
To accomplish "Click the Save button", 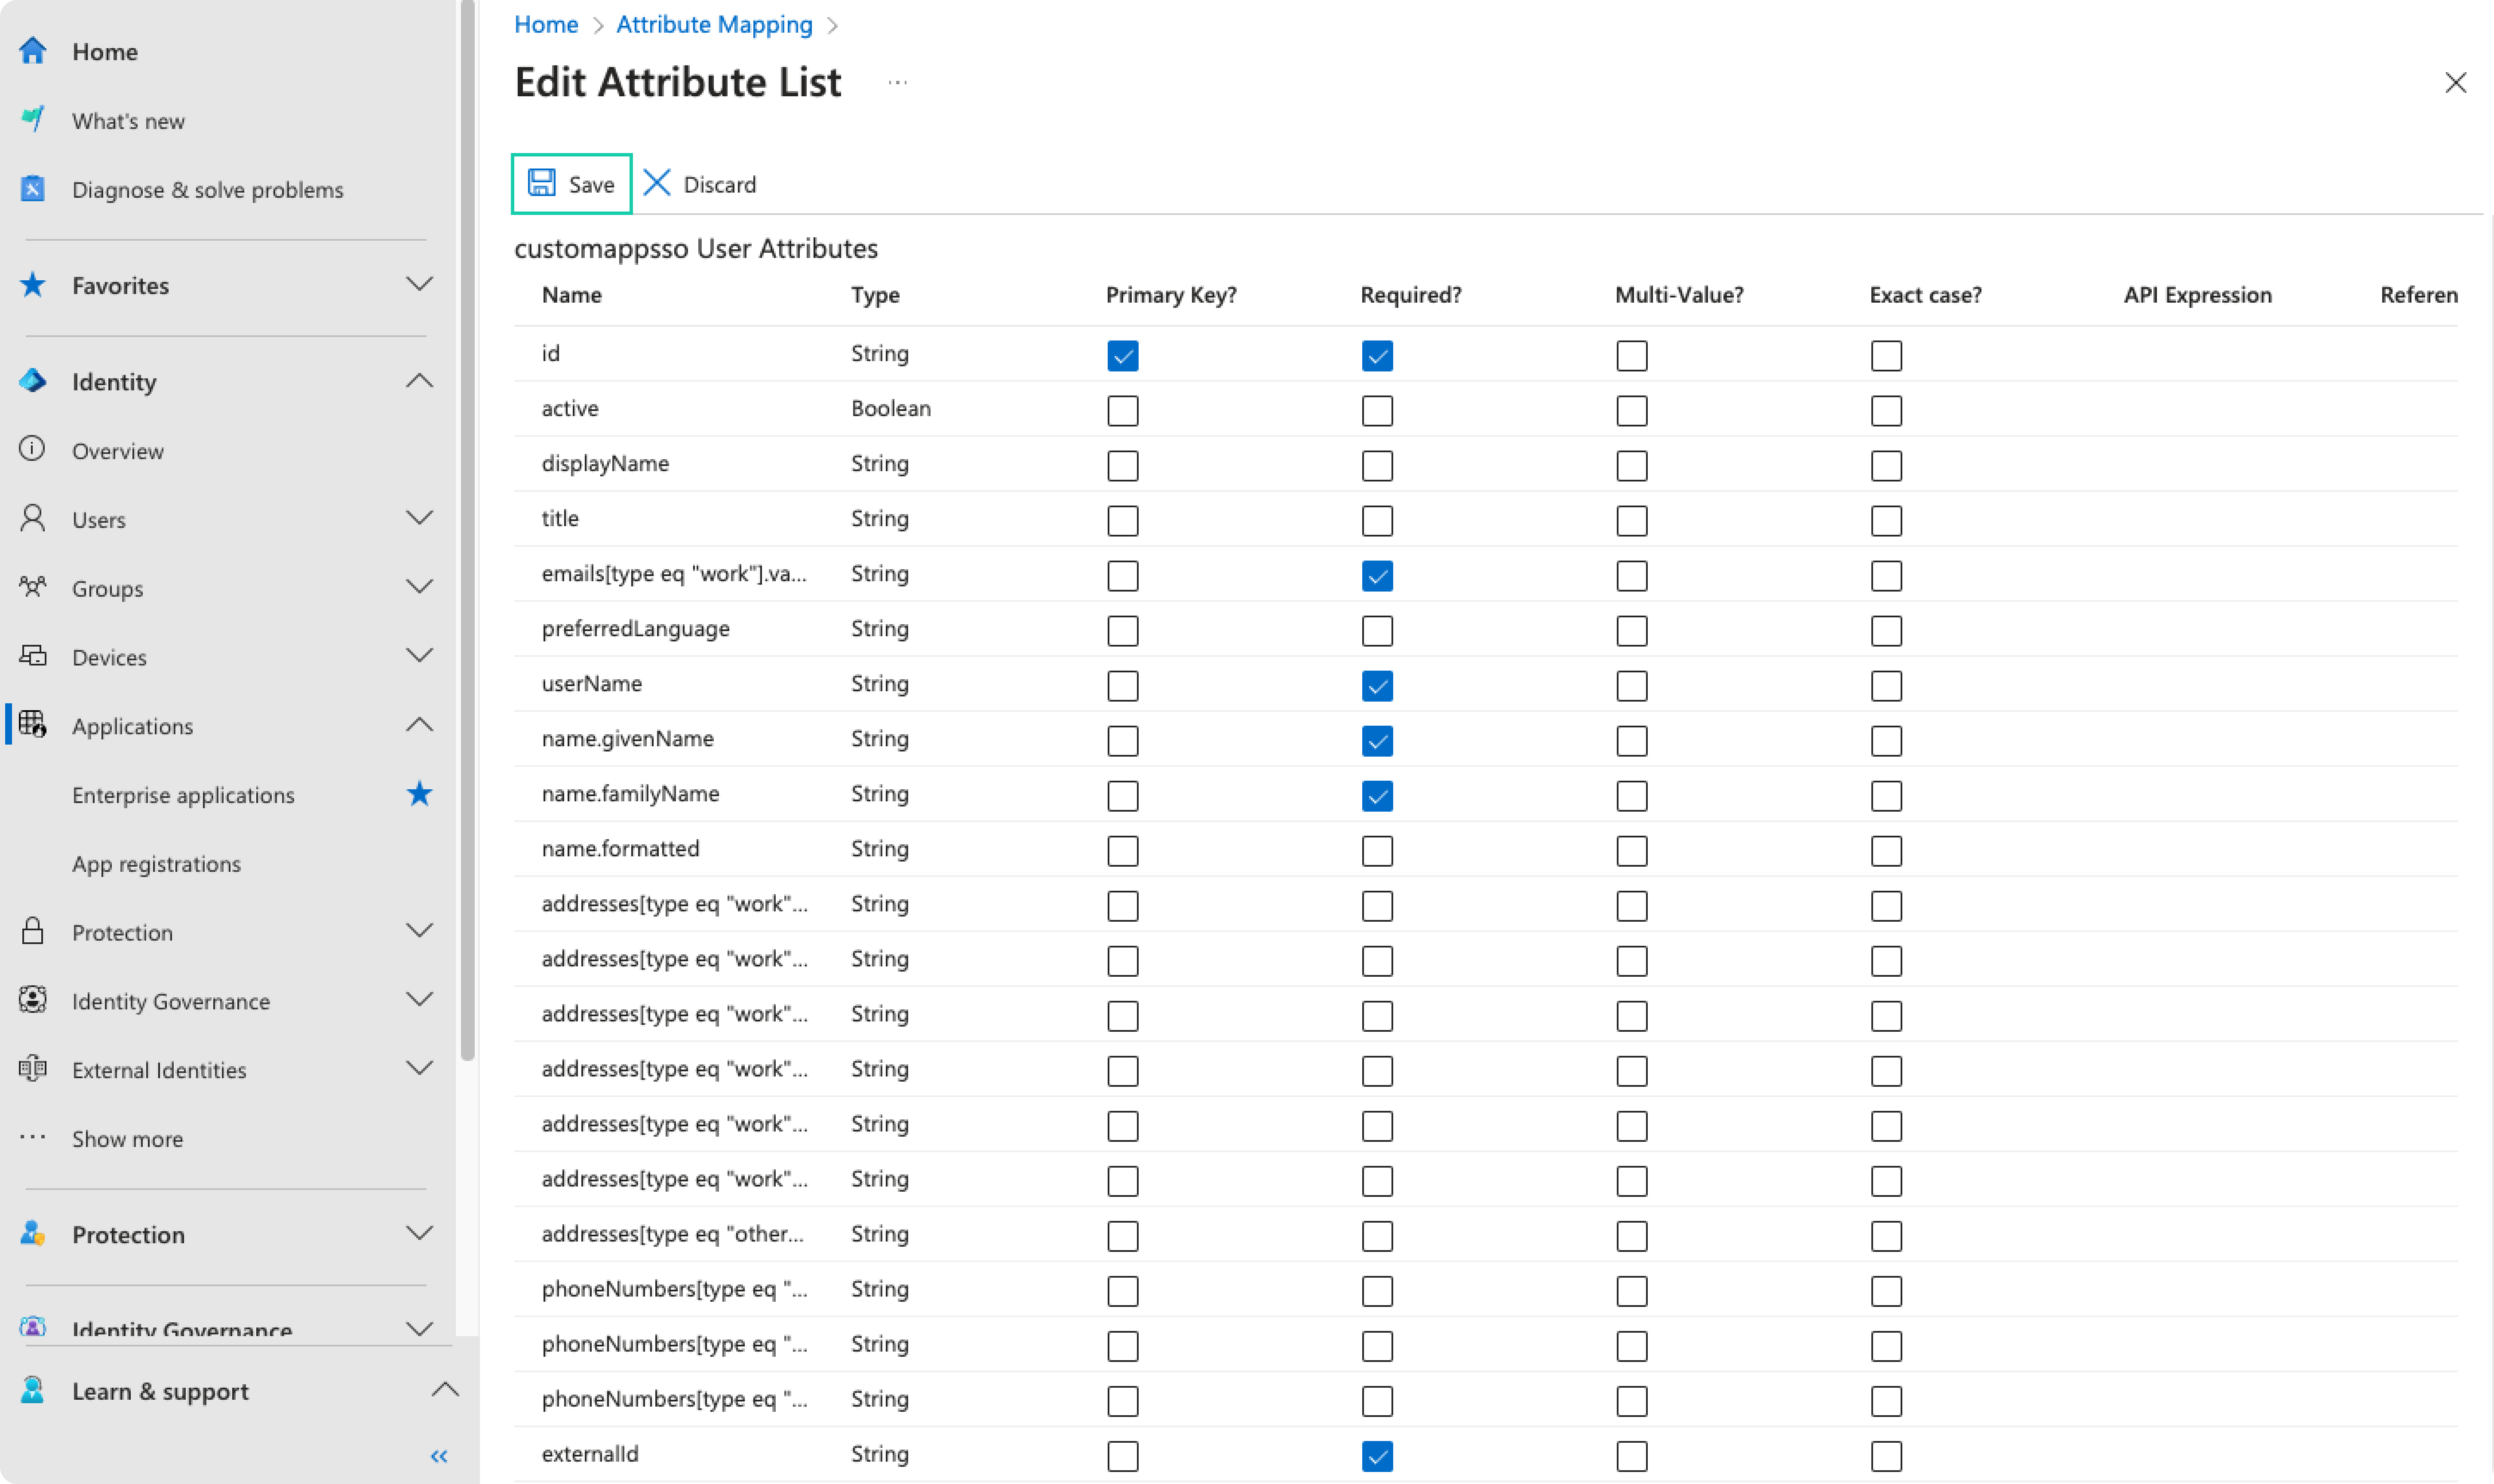I will click(x=571, y=184).
